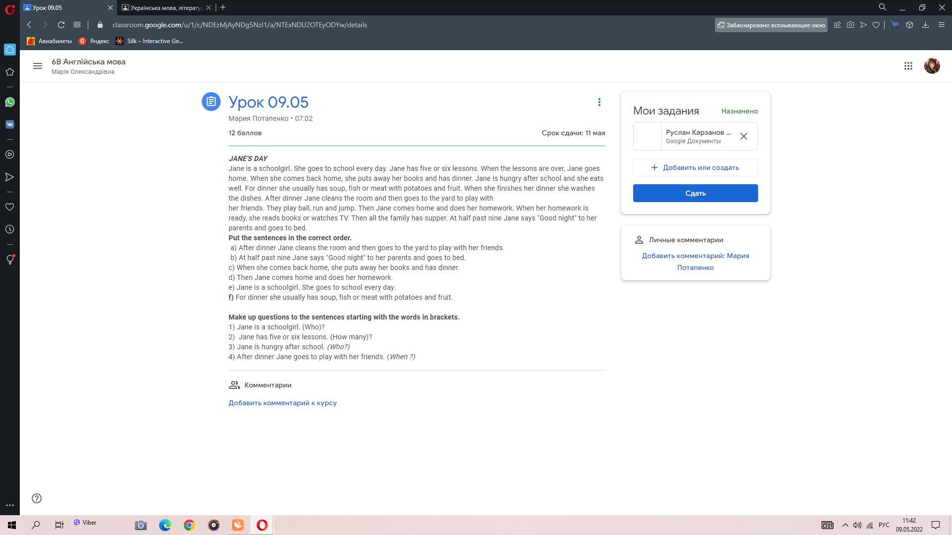
Task: Click the Сдать submit button
Action: 695,193
